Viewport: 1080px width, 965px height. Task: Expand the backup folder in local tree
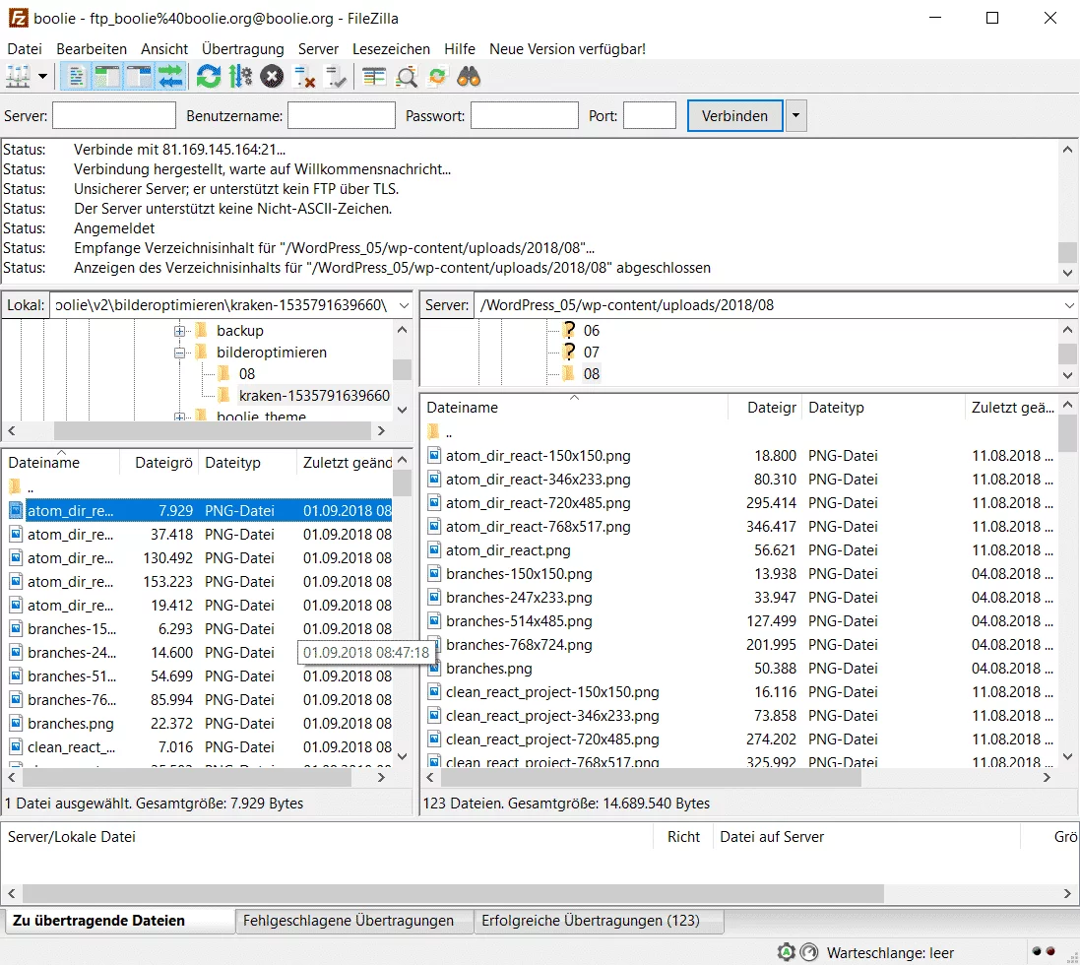pyautogui.click(x=180, y=331)
